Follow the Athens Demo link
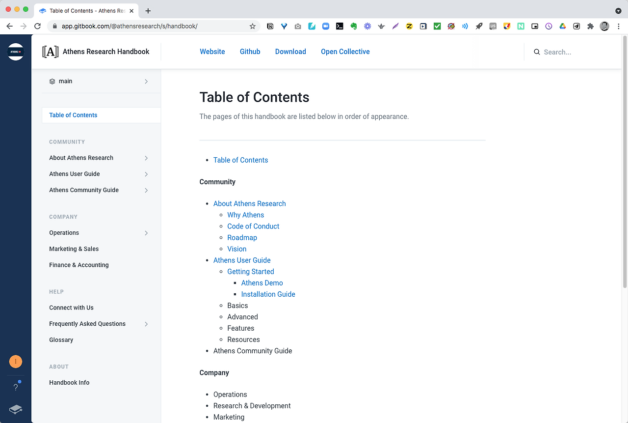Screen dimensions: 628x423 (x=262, y=282)
